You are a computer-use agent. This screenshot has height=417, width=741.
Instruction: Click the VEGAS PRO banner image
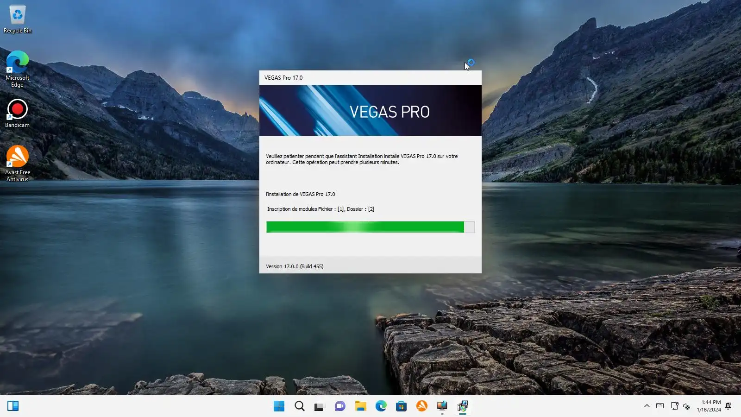click(x=370, y=110)
